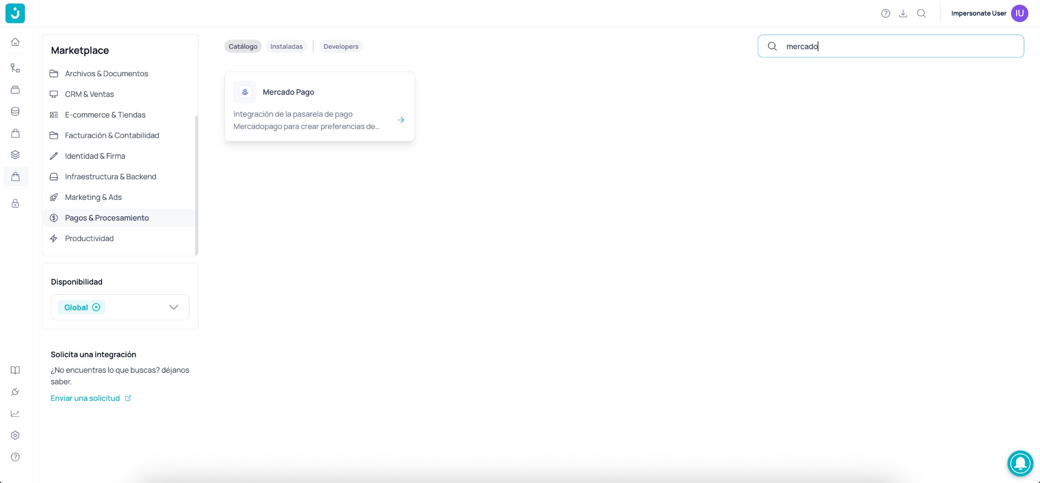Open the notification bell bubble
The height and width of the screenshot is (483, 1040).
point(1020,463)
